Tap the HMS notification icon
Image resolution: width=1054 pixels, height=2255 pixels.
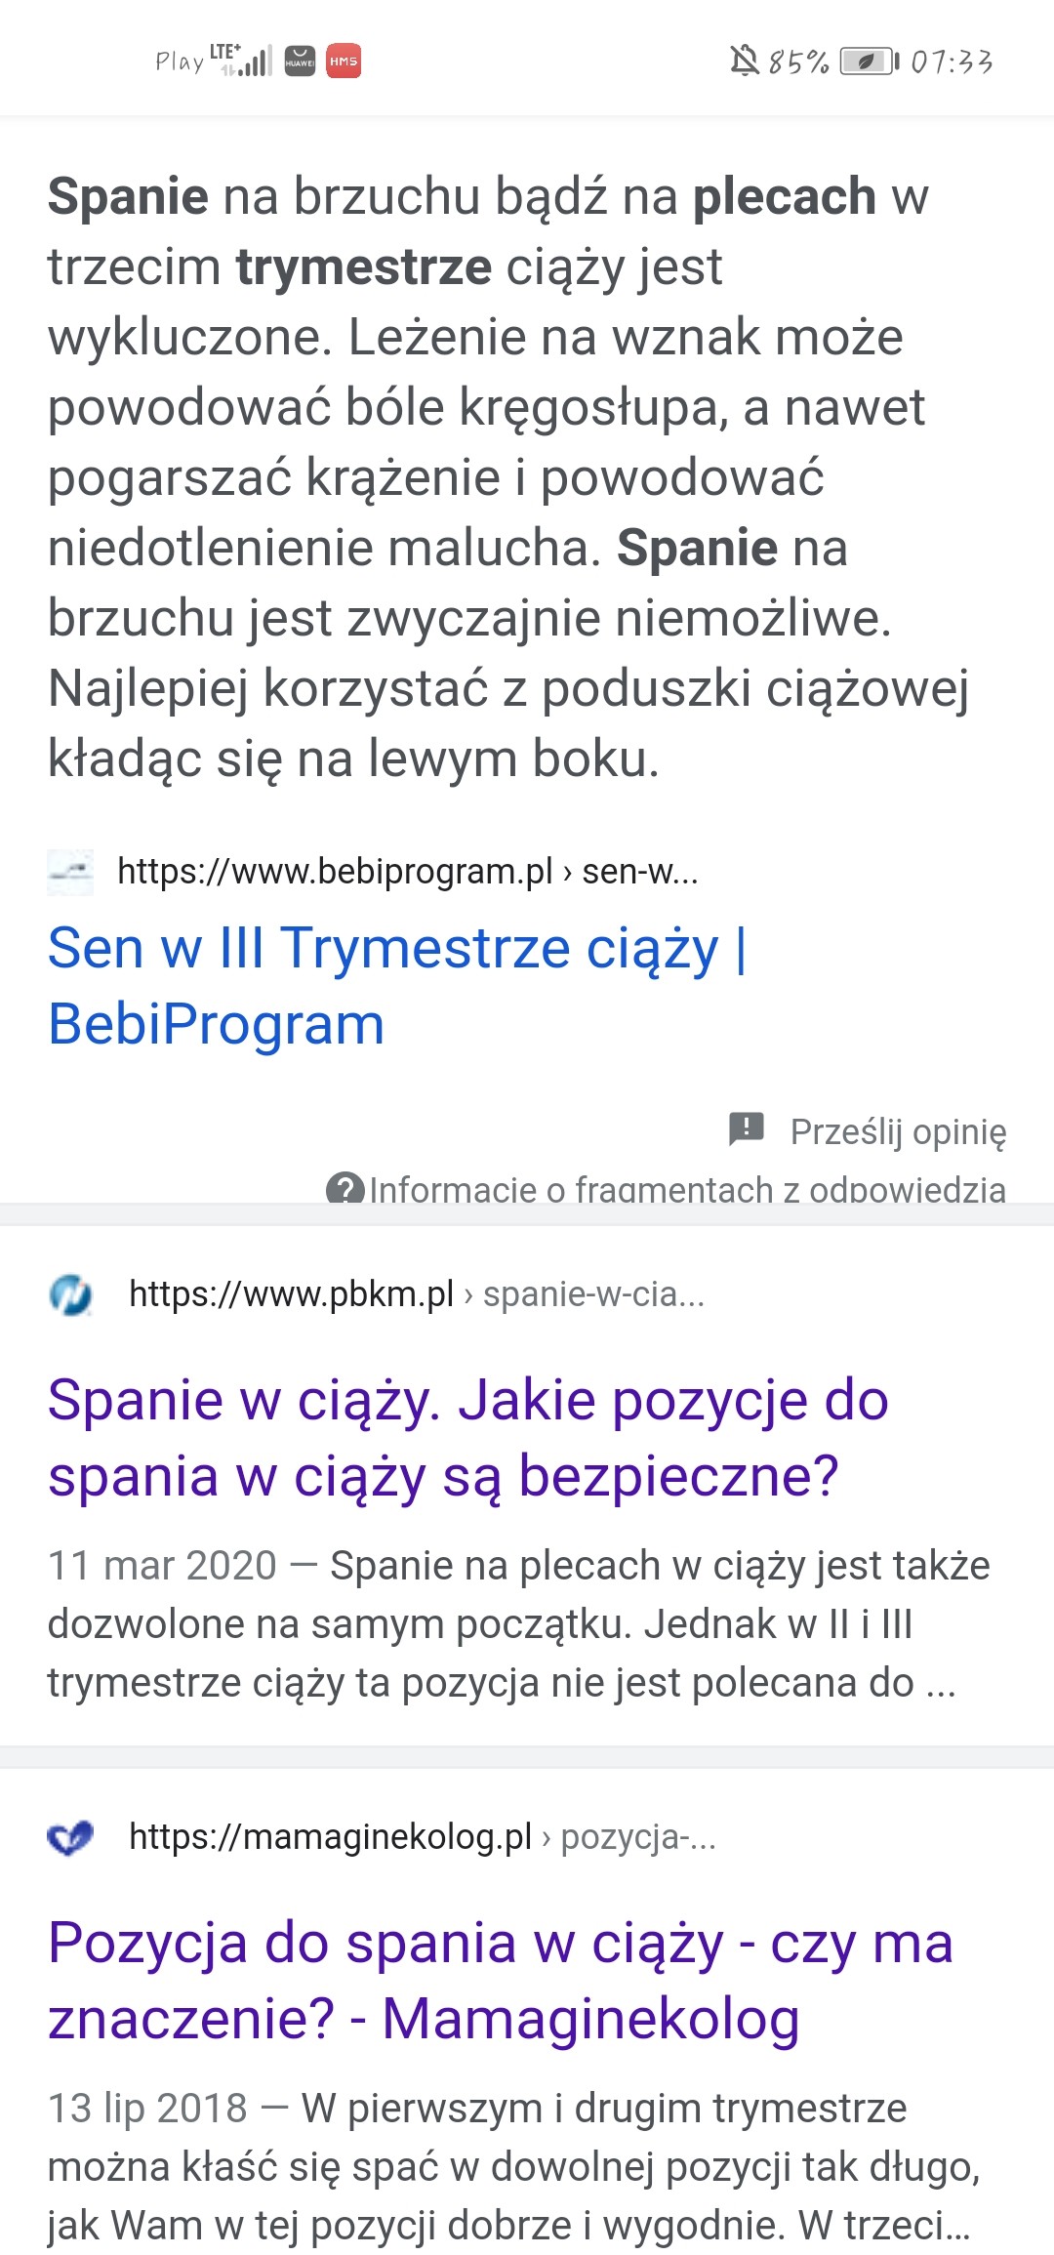tap(343, 61)
